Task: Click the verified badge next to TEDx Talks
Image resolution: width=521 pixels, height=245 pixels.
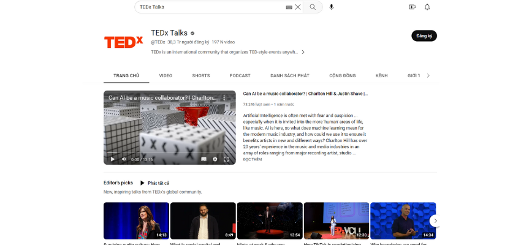Action: coord(192,33)
